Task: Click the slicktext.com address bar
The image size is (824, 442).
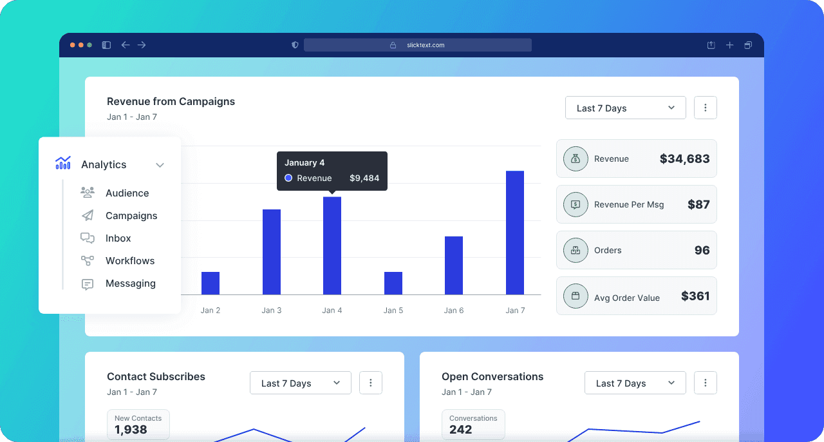Action: (418, 45)
